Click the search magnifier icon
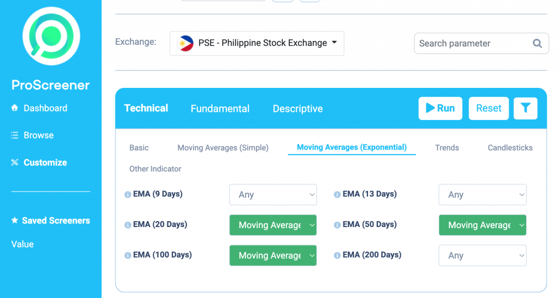 [x=537, y=44]
